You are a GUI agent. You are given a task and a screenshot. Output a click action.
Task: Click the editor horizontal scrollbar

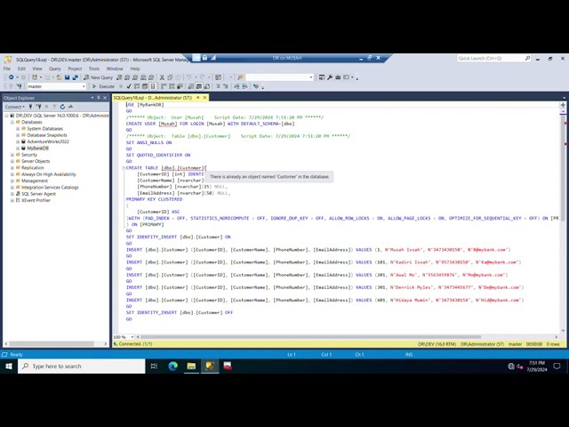click(310, 337)
